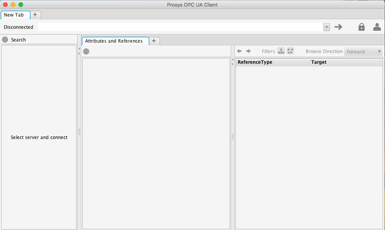Image resolution: width=385 pixels, height=230 pixels.
Task: Toggle the non-hierarchical references filter icon
Action: (x=290, y=51)
